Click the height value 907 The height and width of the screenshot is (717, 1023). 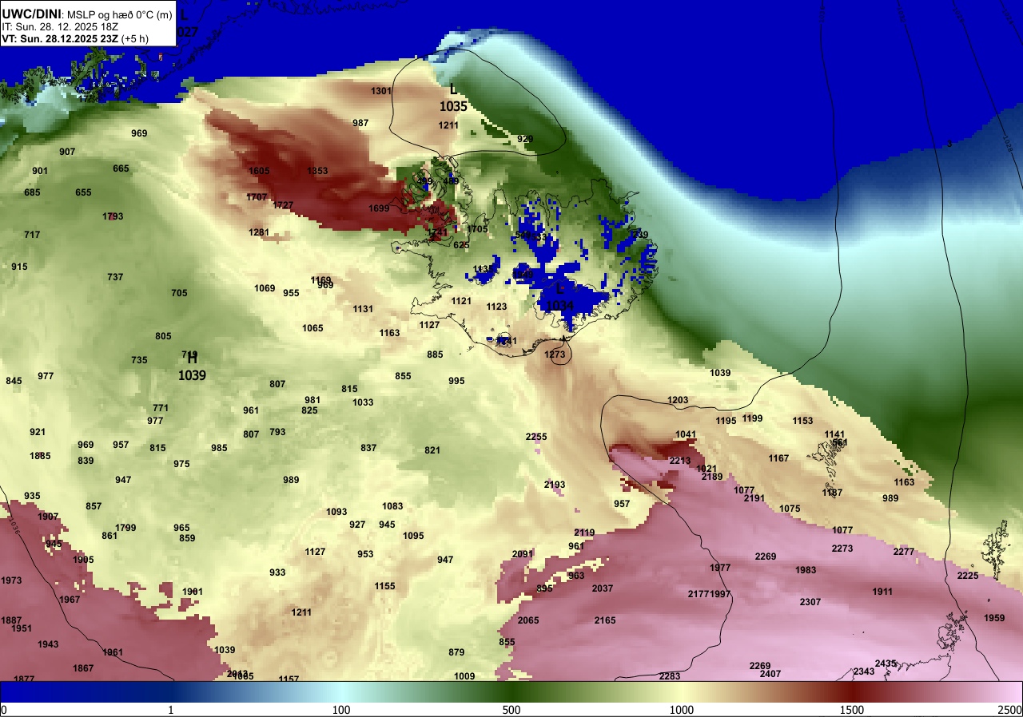(67, 152)
